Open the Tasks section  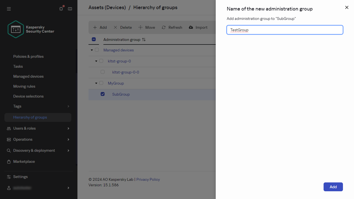(x=18, y=66)
